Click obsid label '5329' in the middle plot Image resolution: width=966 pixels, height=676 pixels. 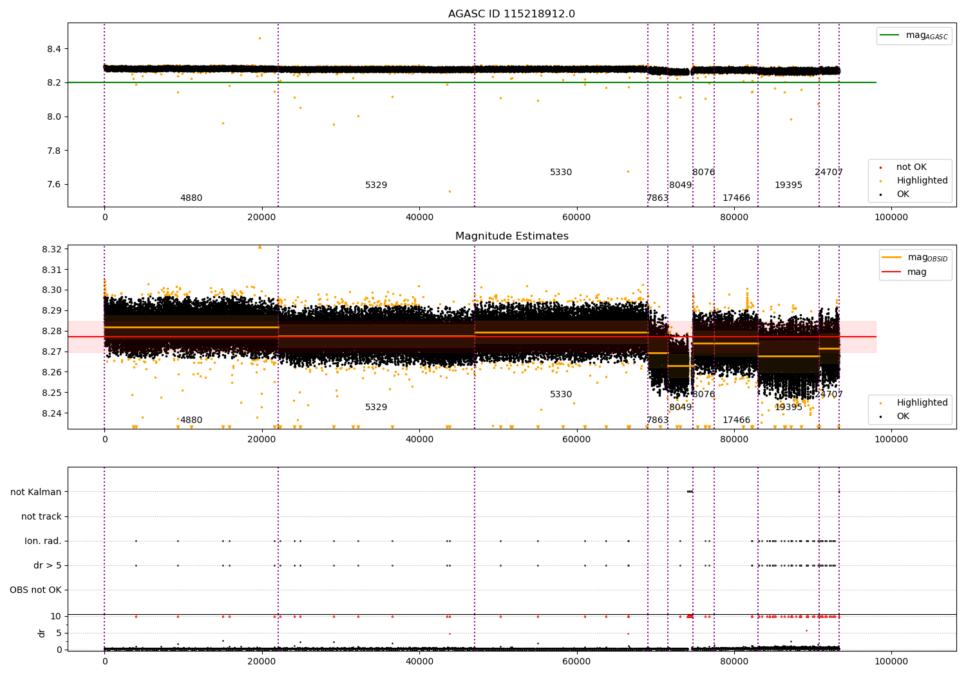(376, 408)
